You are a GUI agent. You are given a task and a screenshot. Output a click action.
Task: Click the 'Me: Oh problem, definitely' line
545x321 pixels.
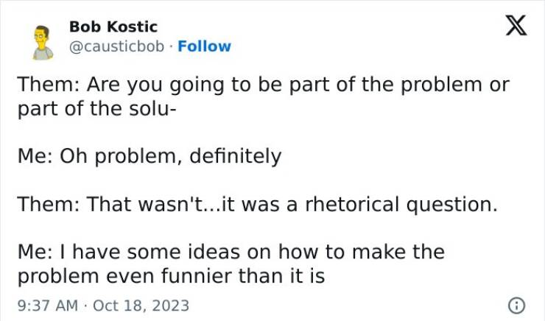coord(150,156)
